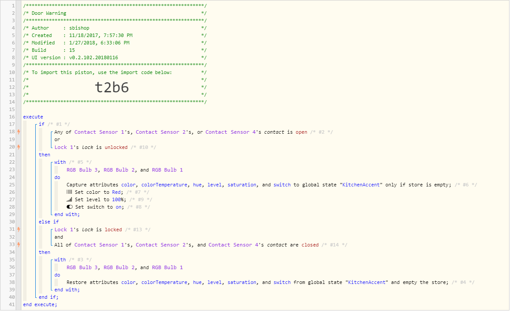
Task: Click the 'unlocked' value on line 20
Action: click(116, 148)
